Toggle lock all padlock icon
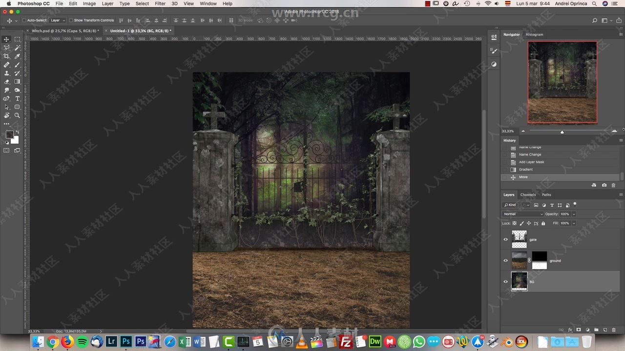The height and width of the screenshot is (351, 625). click(x=543, y=223)
